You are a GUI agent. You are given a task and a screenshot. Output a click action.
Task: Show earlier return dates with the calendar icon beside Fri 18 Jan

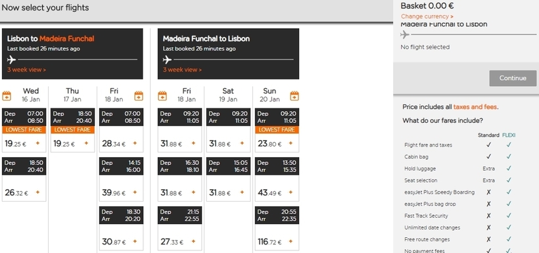pyautogui.click(x=162, y=95)
